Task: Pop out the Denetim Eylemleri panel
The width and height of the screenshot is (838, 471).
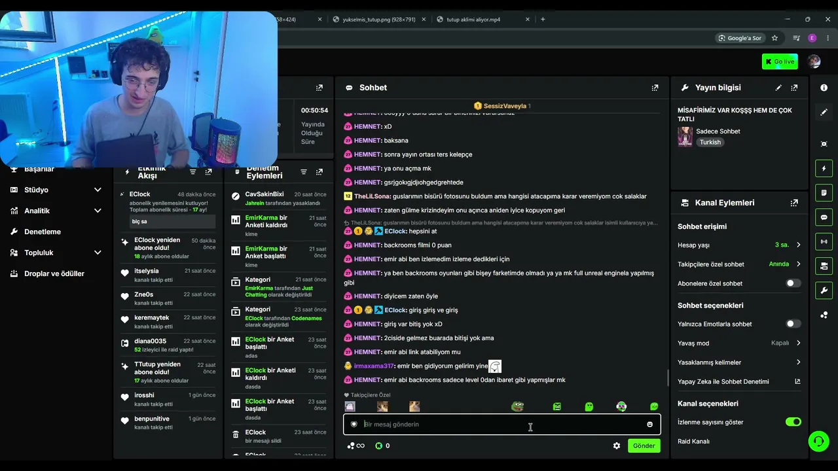Action: (319, 172)
